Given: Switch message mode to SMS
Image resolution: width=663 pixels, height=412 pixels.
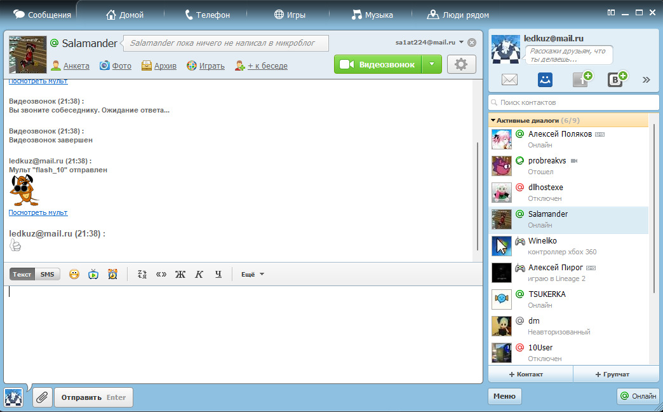Looking at the screenshot, I should (x=48, y=275).
